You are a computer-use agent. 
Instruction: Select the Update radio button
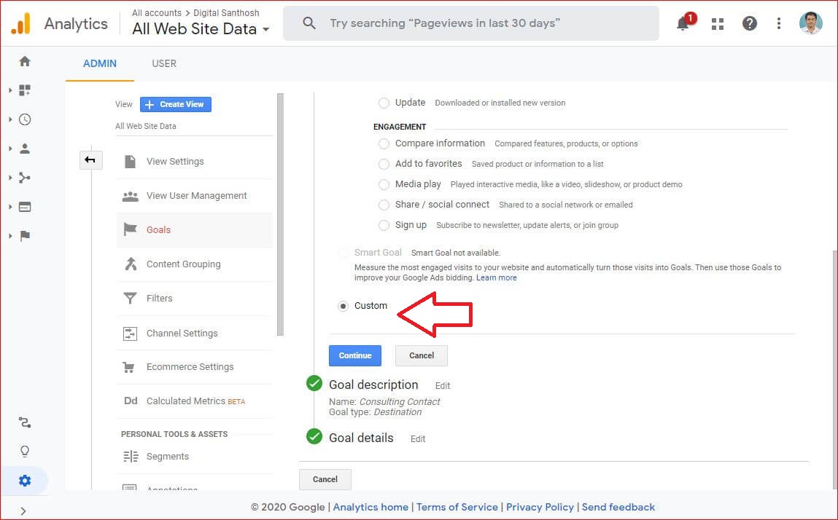pos(384,103)
